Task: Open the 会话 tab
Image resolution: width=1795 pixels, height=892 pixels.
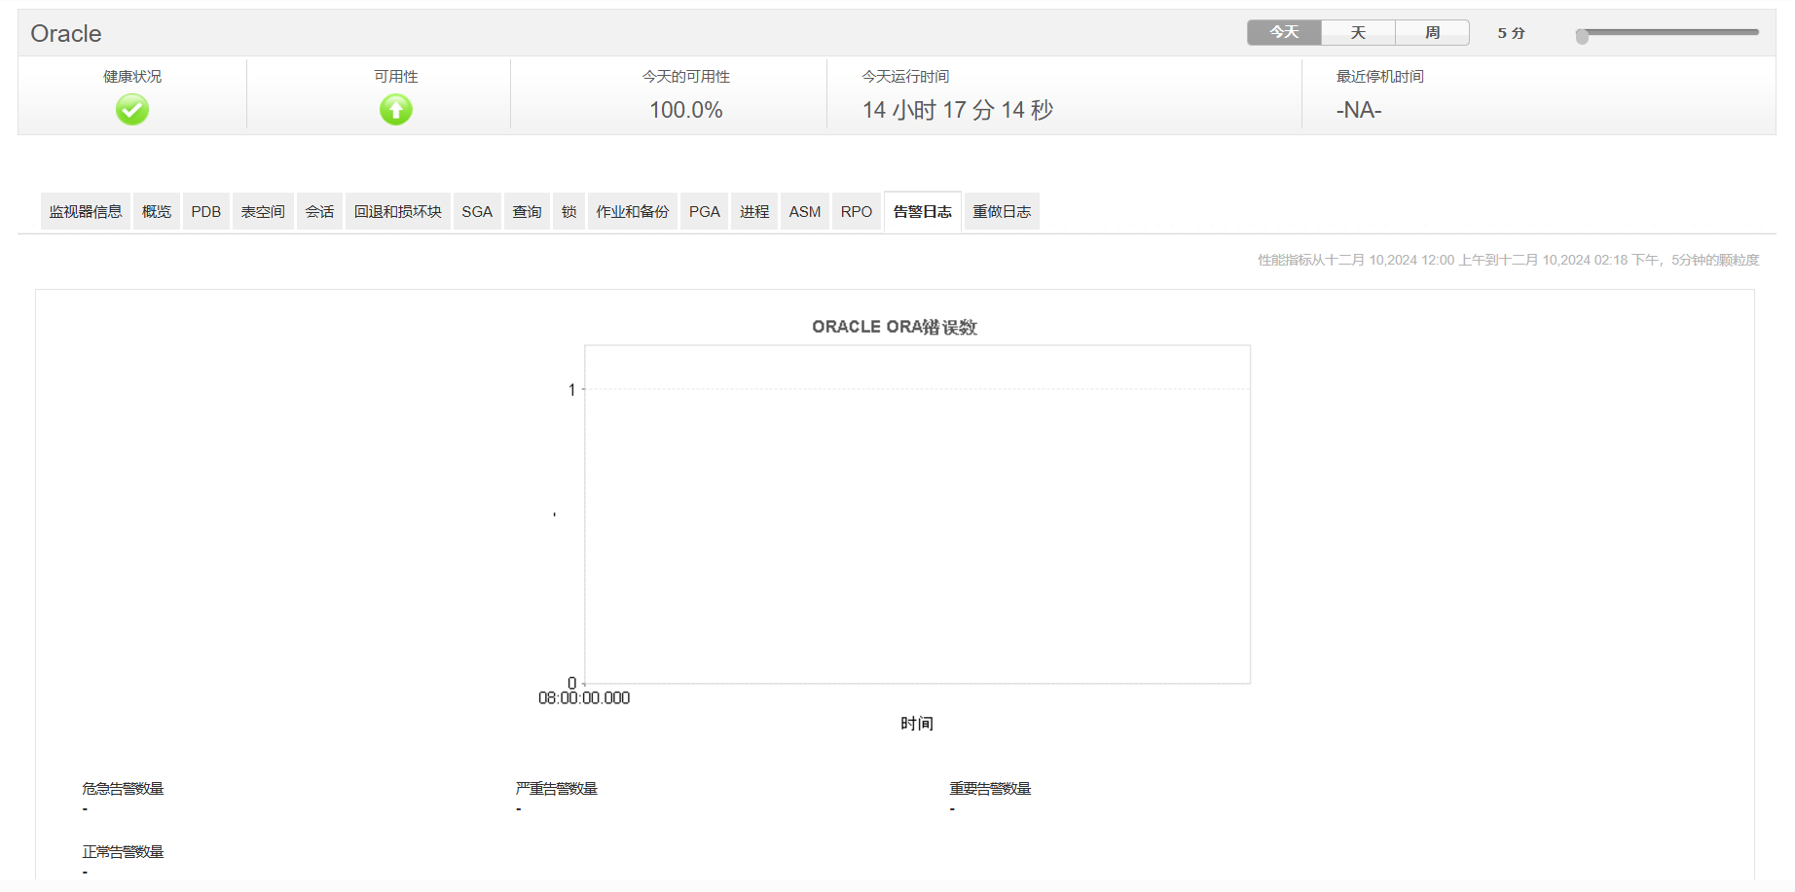Action: click(x=319, y=211)
